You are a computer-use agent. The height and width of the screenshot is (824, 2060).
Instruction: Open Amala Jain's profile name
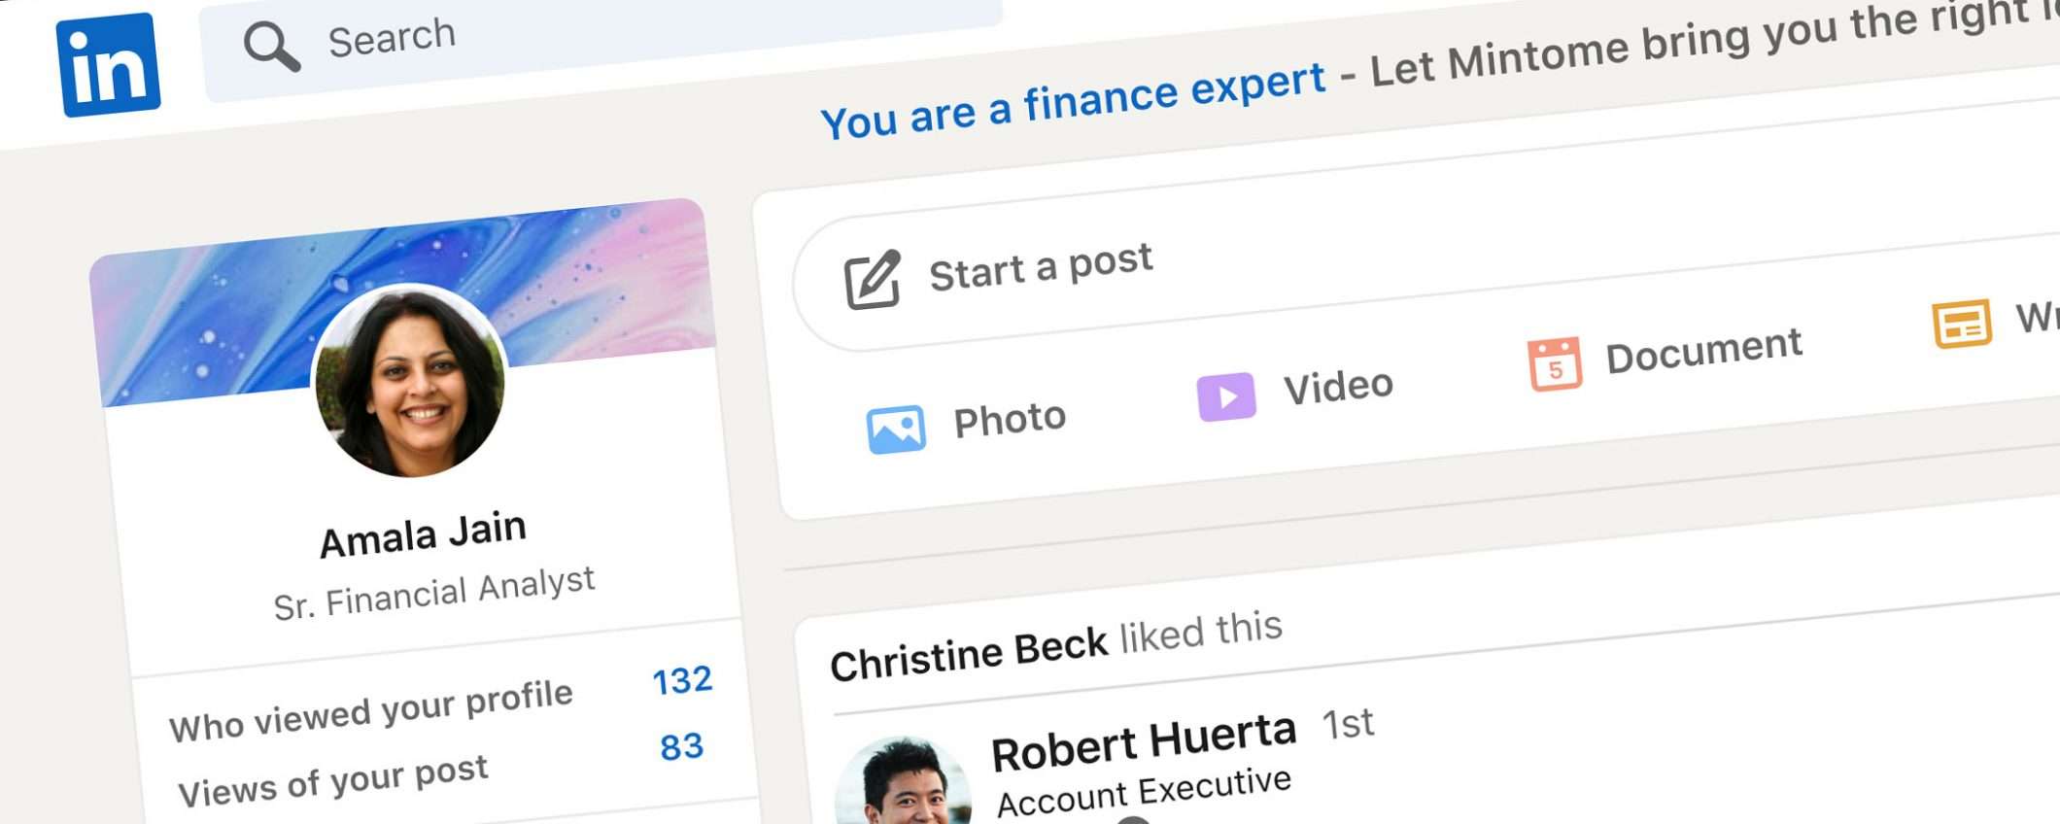(x=423, y=535)
